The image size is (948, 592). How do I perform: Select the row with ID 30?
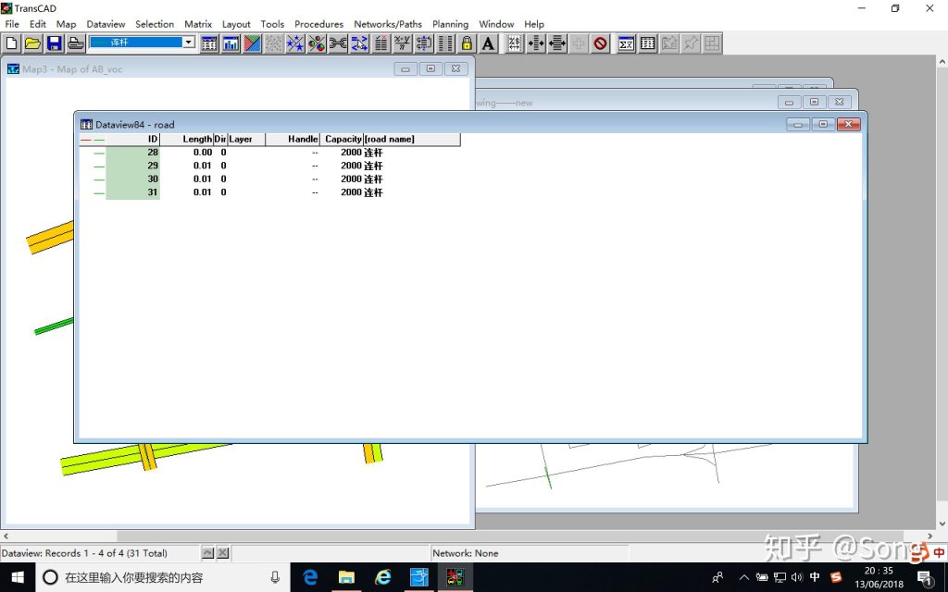(269, 179)
